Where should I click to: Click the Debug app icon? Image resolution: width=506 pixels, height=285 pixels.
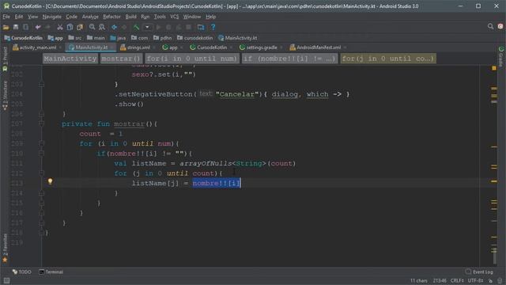[168, 27]
